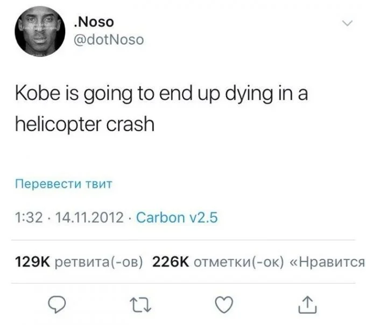Click the word dying in the tweet
366x325 pixels.
point(249,94)
